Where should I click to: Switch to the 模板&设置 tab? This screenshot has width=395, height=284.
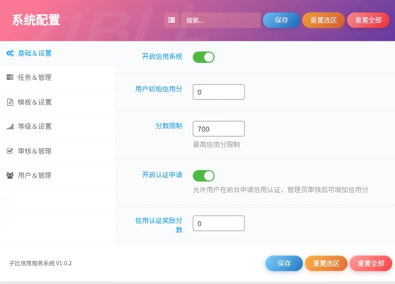[x=58, y=102]
